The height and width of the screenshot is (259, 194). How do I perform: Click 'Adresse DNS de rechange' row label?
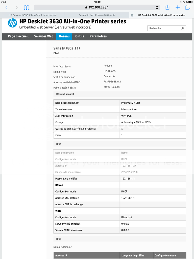click(69, 204)
